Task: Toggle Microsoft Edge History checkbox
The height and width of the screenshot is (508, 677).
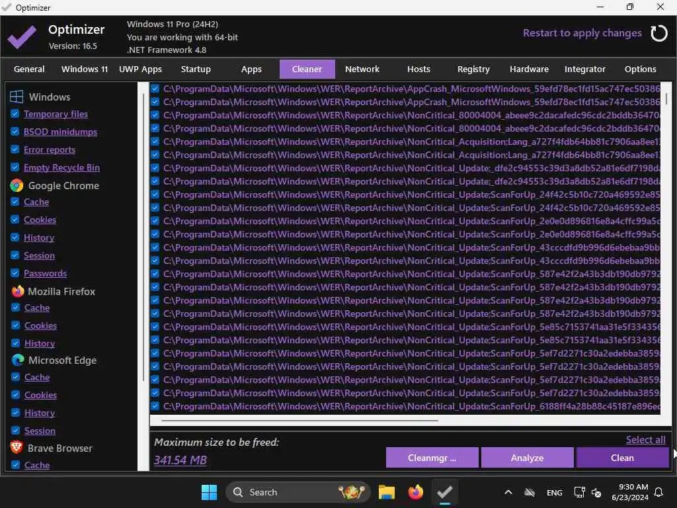Action: [x=16, y=413]
